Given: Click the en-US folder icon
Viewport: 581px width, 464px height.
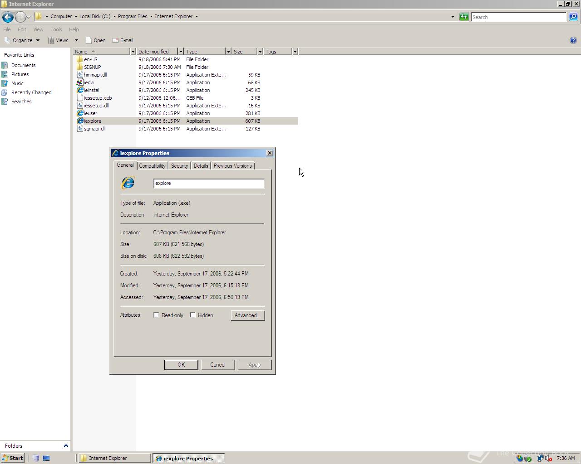Looking at the screenshot, I should pos(80,59).
